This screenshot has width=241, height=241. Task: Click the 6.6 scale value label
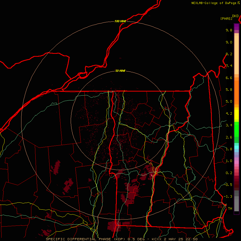point(229,78)
